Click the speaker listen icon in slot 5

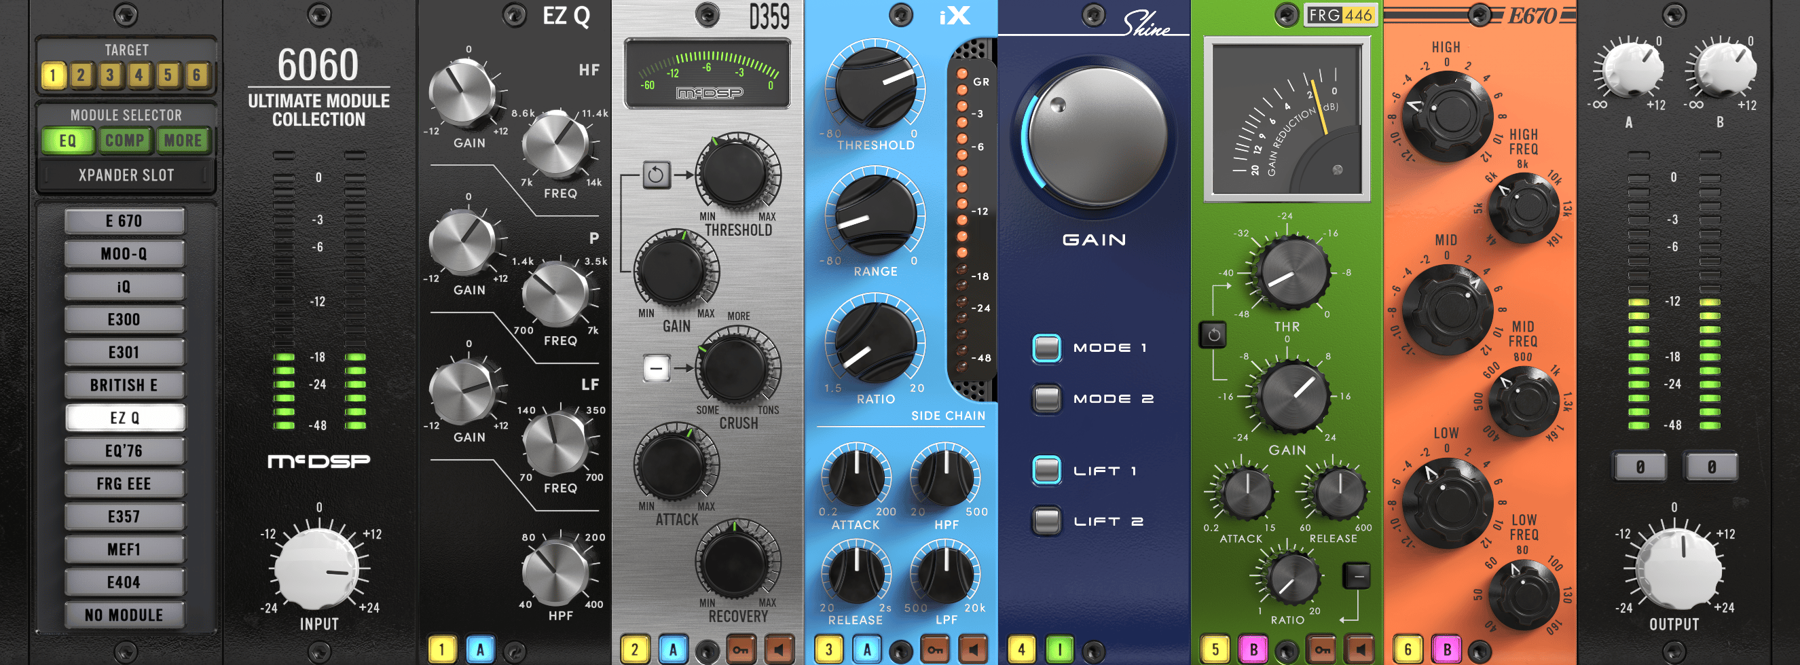[1360, 649]
